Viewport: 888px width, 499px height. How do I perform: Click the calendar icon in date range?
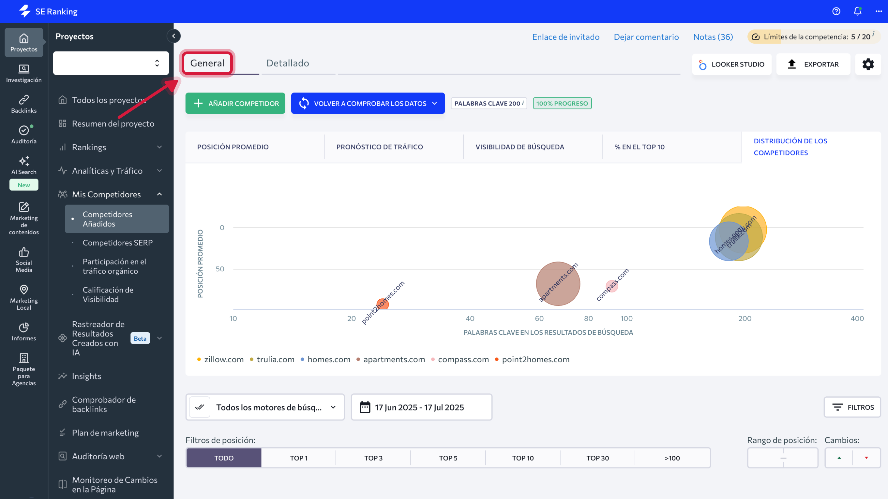click(365, 407)
